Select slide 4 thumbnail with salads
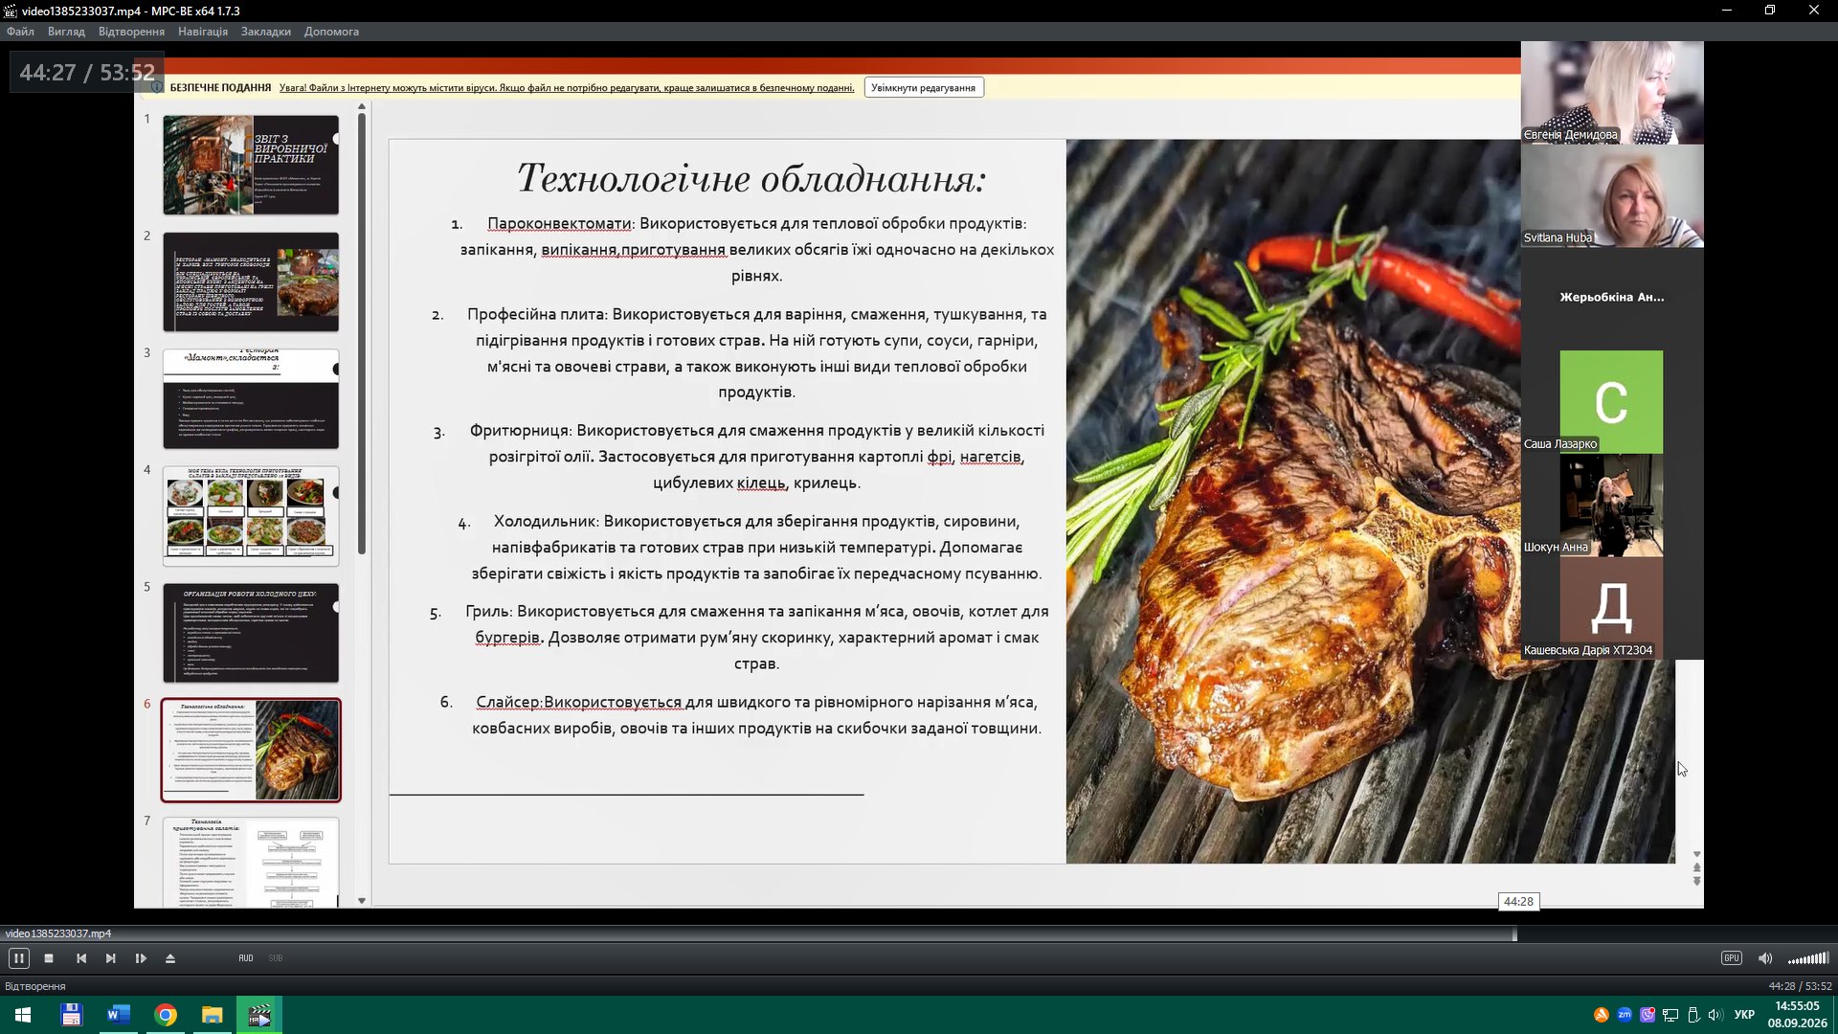The height and width of the screenshot is (1034, 1838). (x=251, y=516)
